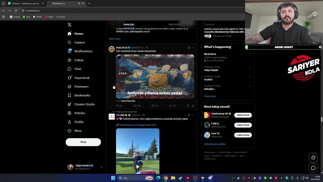This screenshot has width=323, height=182.
Task: Open SuperGrok
Action: [78, 78]
